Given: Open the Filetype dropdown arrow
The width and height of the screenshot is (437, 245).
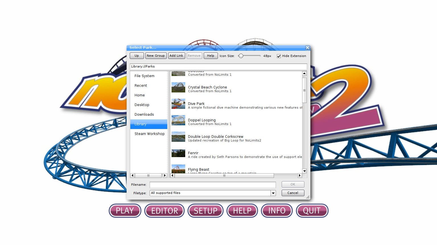Looking at the screenshot, I should click(273, 193).
